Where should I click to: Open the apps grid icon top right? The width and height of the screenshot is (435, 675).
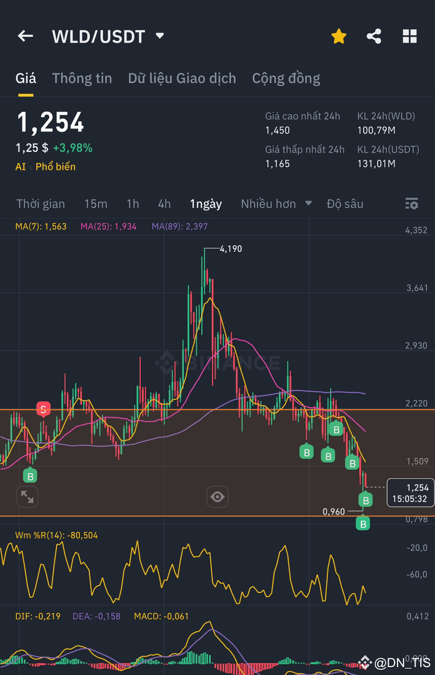click(409, 36)
